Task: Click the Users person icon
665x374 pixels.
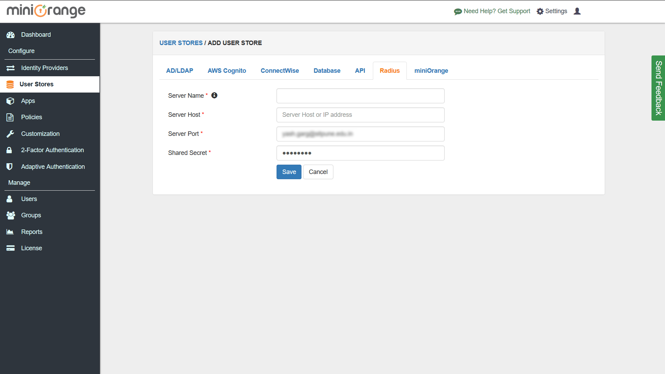Action: click(x=9, y=199)
